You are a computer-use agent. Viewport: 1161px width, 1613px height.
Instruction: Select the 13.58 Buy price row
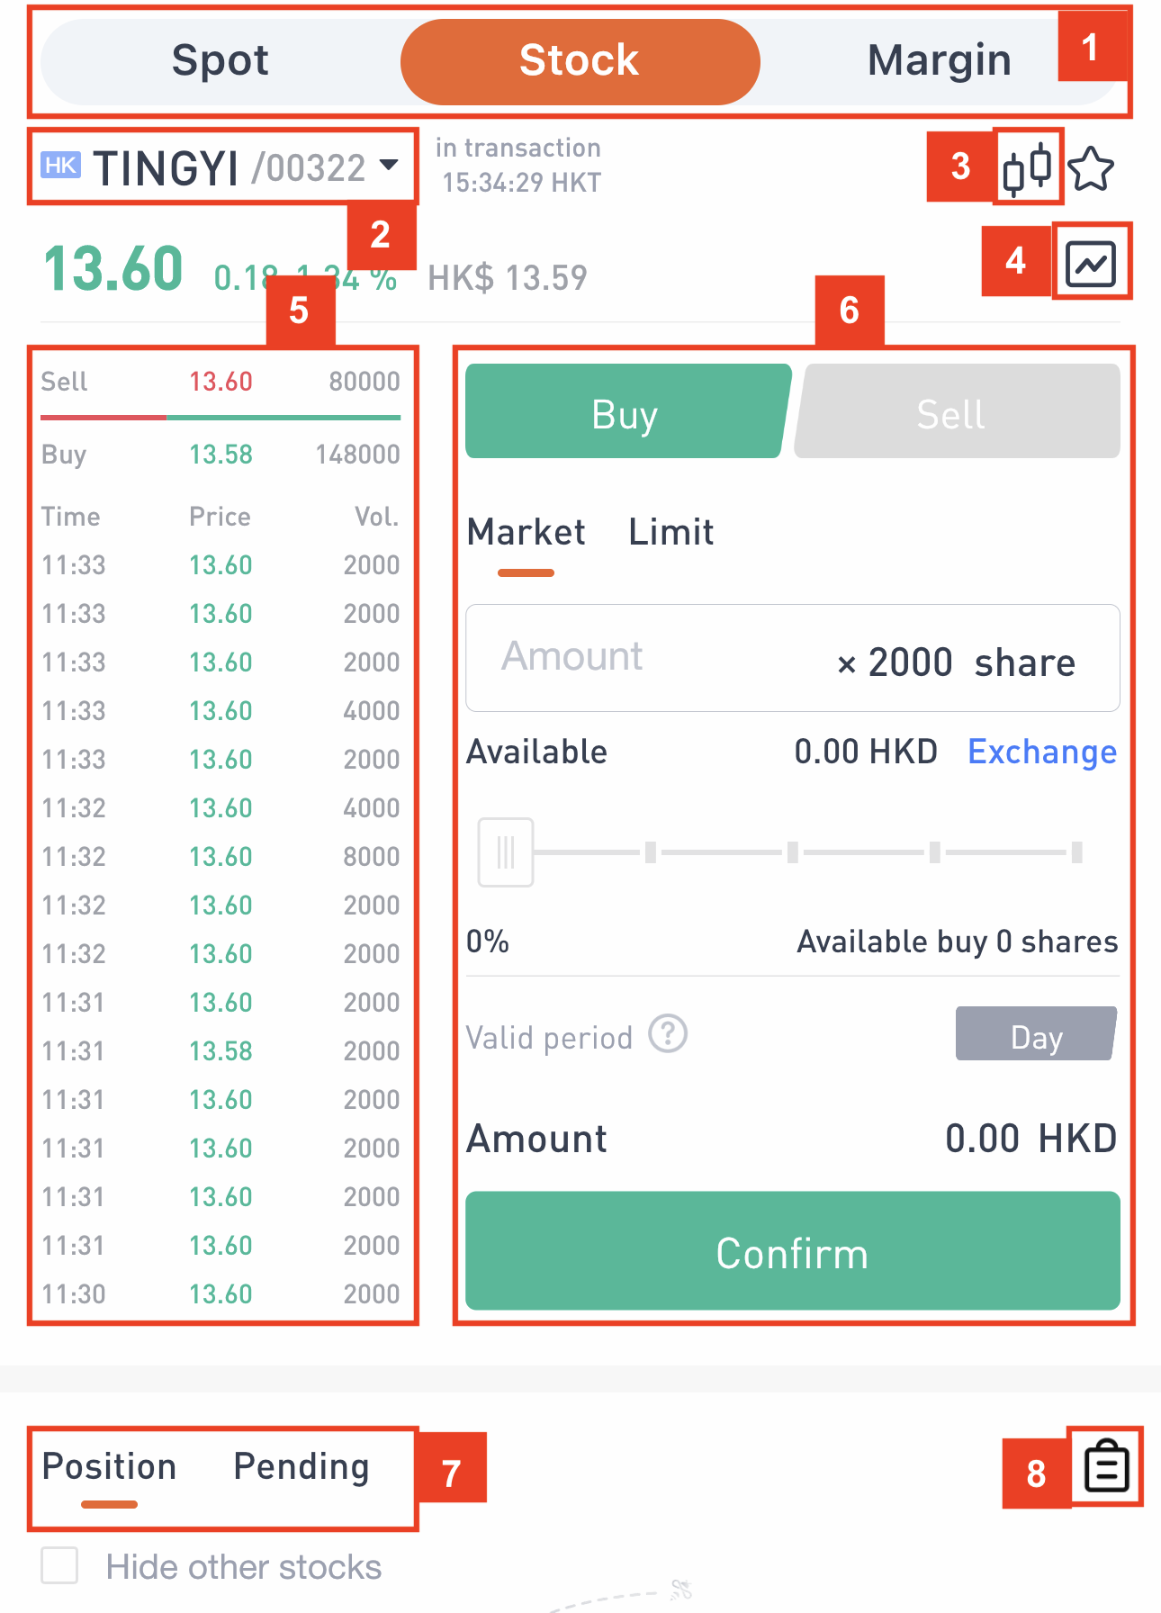(x=220, y=455)
